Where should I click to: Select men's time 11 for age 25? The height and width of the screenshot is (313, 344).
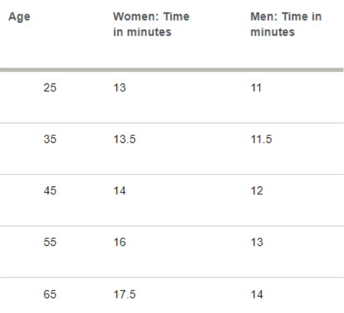256,88
